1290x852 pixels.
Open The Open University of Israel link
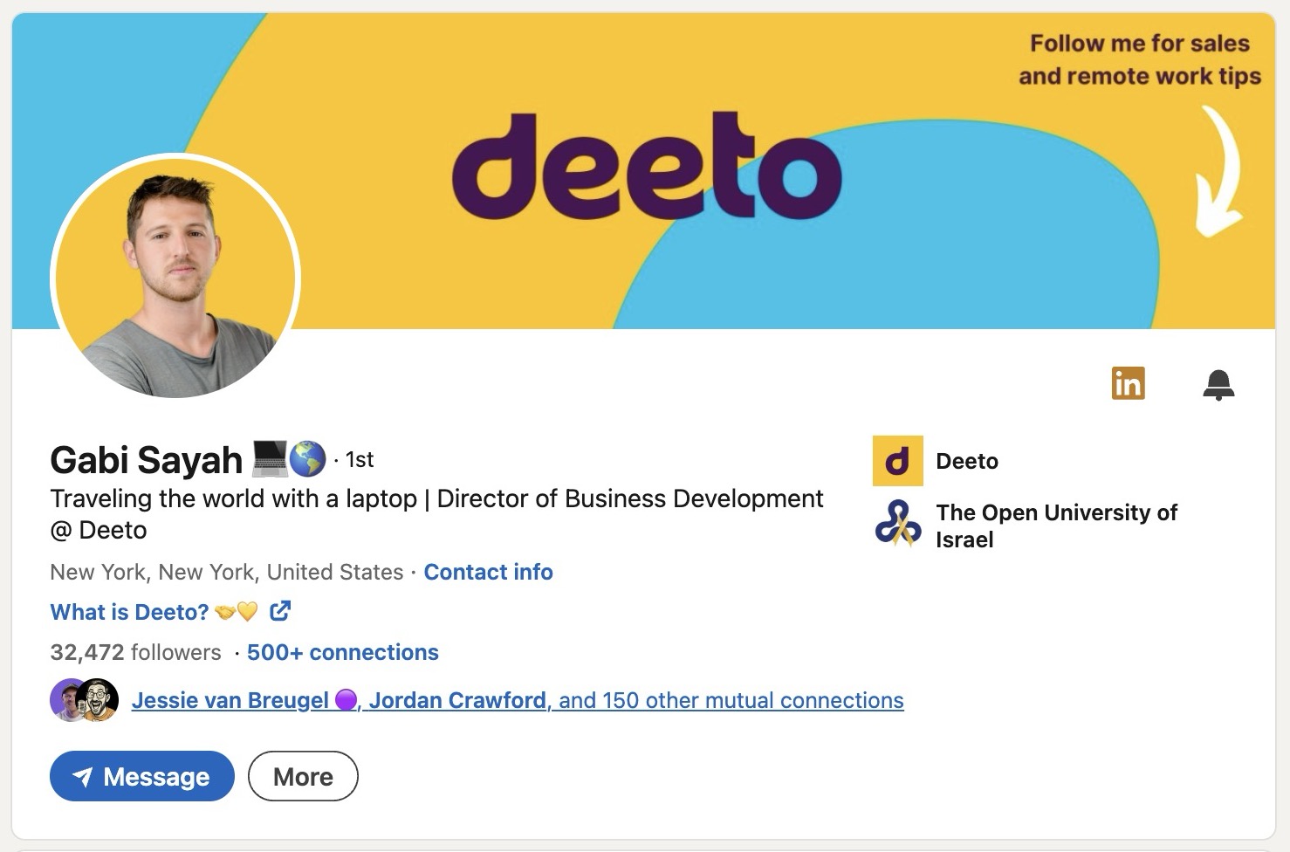point(1056,526)
